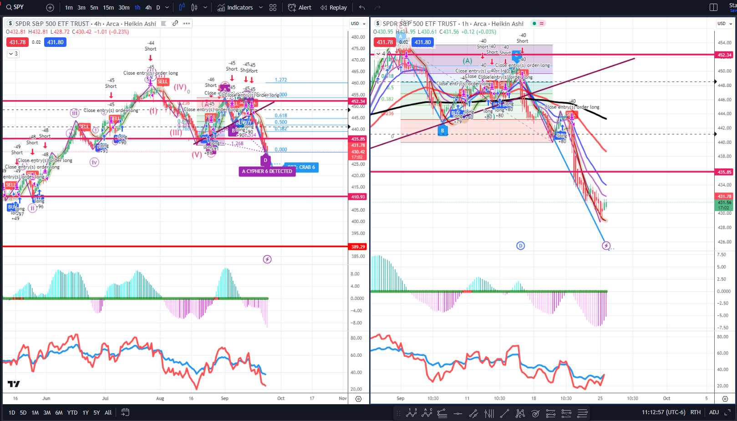Open right chart price scale settings gear
This screenshot has width=737, height=421.
(725, 399)
